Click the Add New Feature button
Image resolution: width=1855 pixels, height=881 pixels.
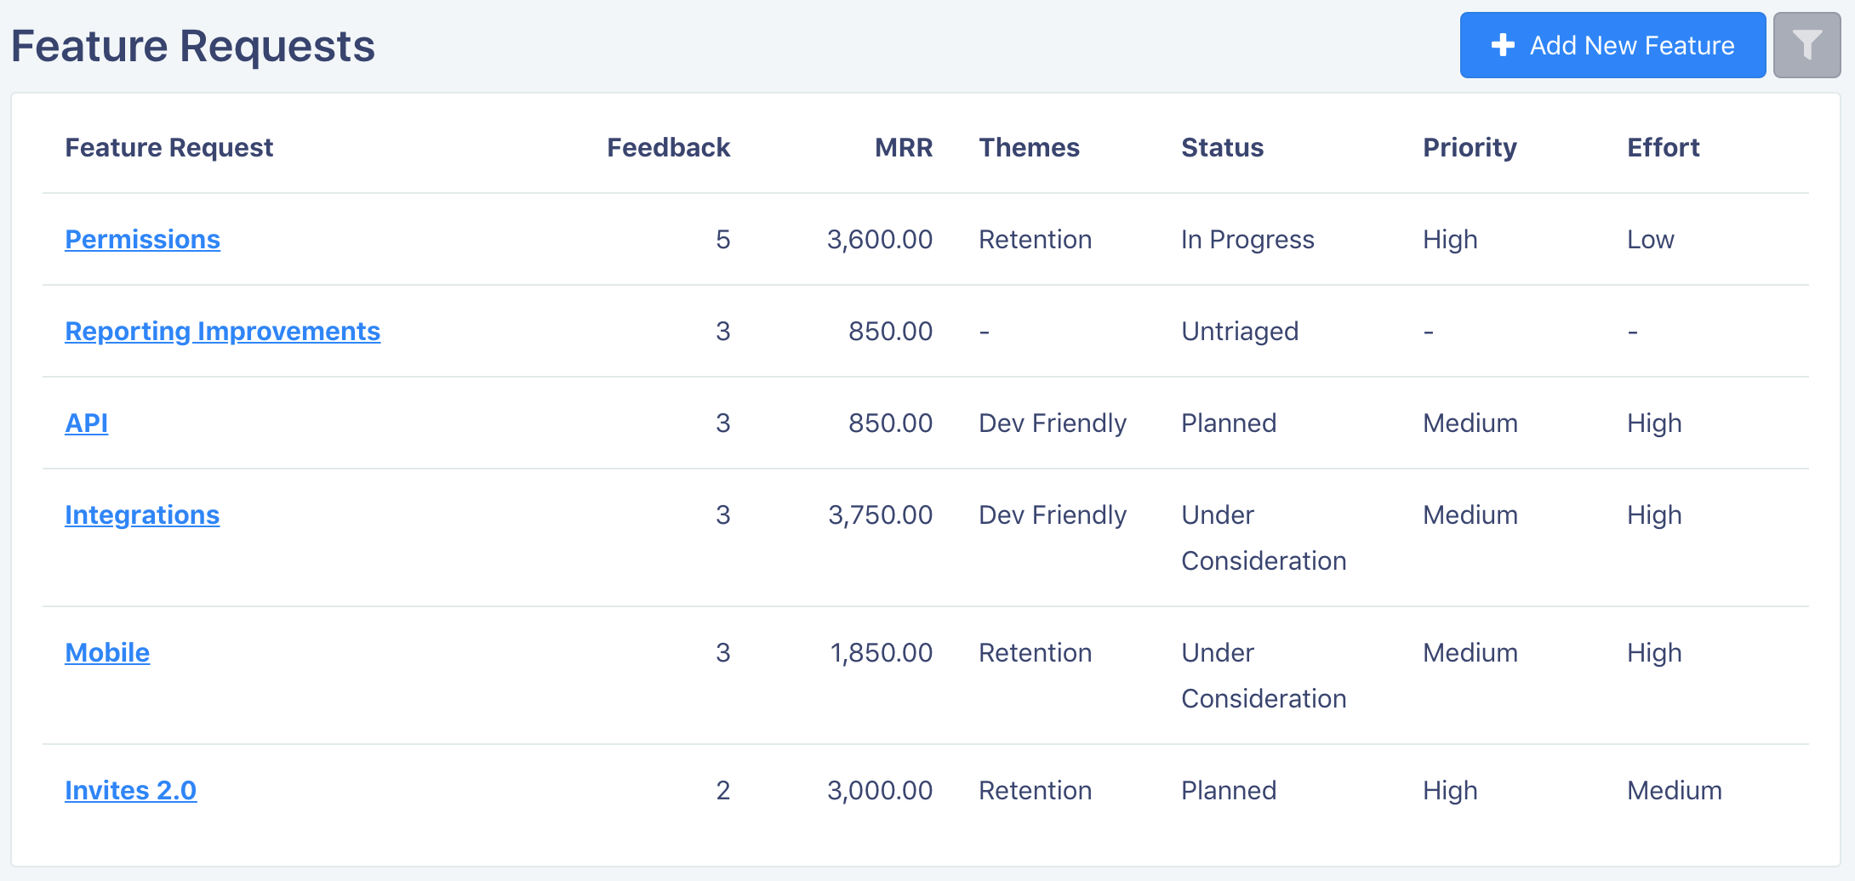coord(1612,45)
